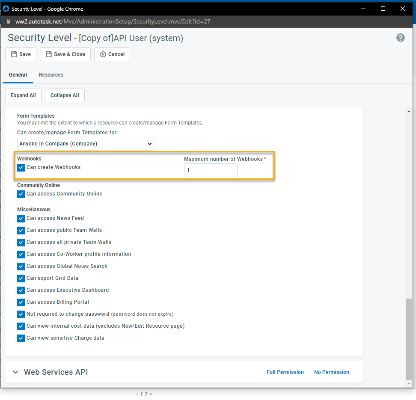
Task: Click the Form Templates section heading
Action: click(x=36, y=116)
